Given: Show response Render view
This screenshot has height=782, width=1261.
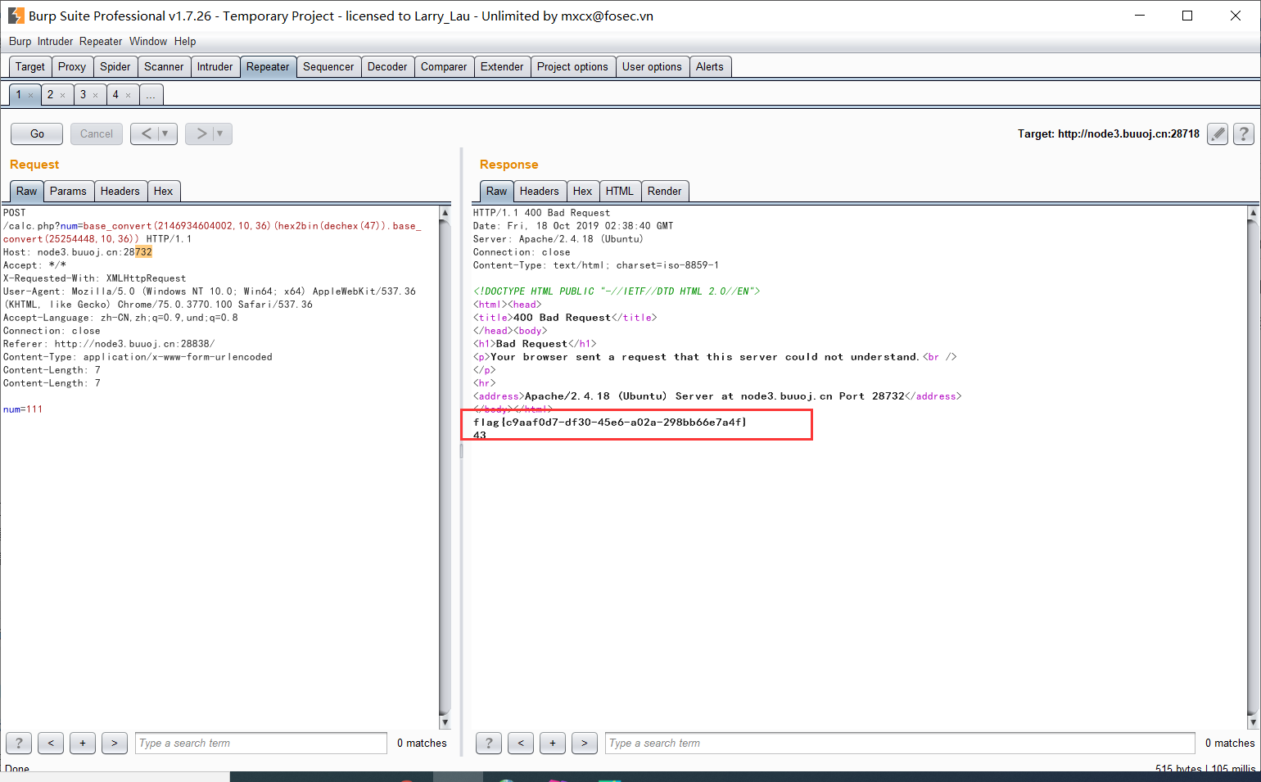Looking at the screenshot, I should coord(665,192).
